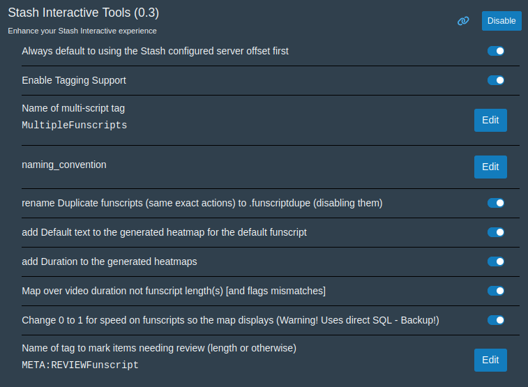This screenshot has width=528, height=387.
Task: Select the META:REVIEWFunscript value text
Action: click(x=80, y=365)
